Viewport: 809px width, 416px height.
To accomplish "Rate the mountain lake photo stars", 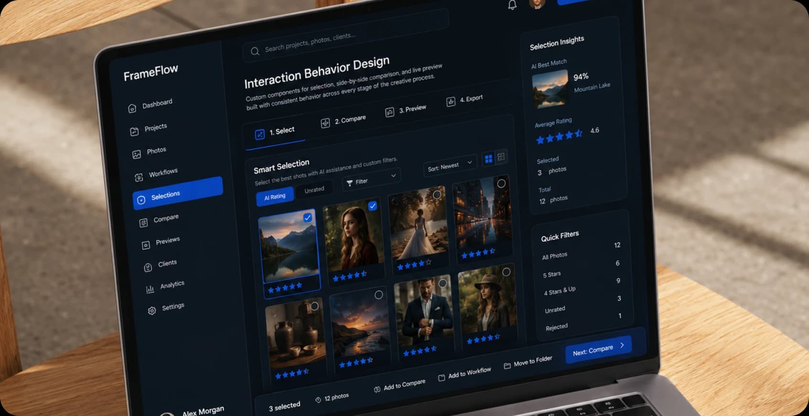I will (x=285, y=288).
